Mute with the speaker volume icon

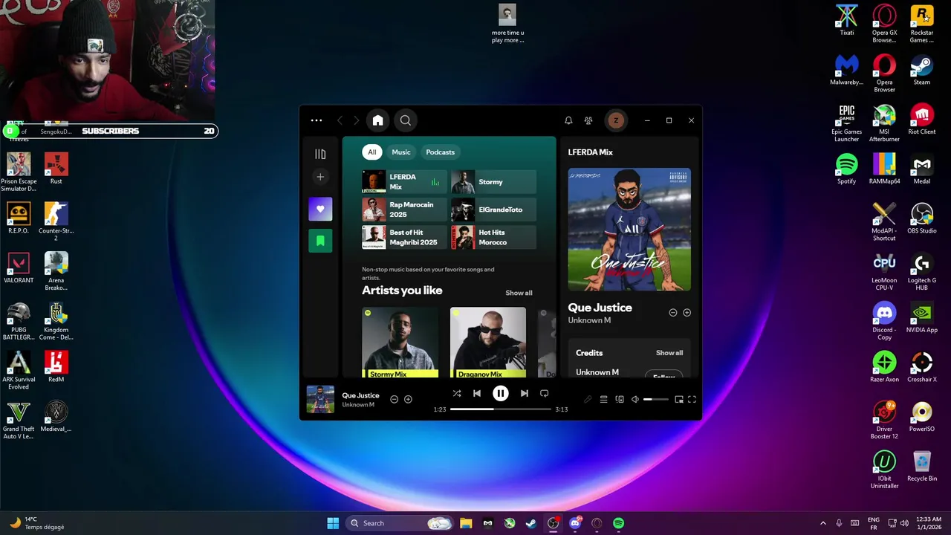tap(635, 400)
